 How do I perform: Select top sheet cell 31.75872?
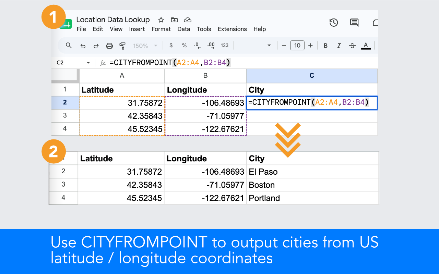click(122, 103)
